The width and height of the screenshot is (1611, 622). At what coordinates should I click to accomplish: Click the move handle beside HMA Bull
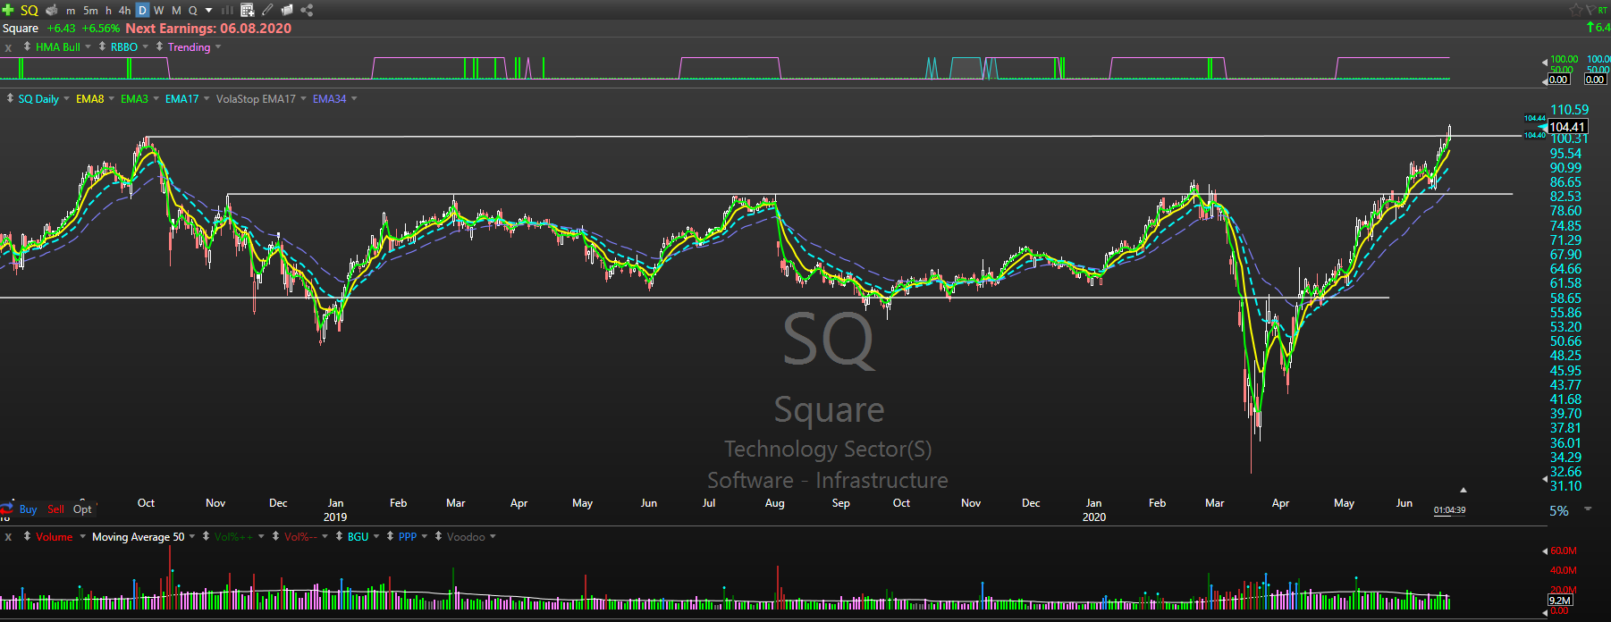27,46
